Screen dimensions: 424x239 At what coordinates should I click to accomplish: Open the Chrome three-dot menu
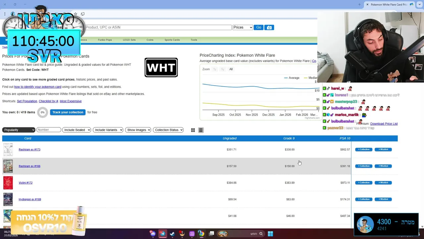click(5, 14)
